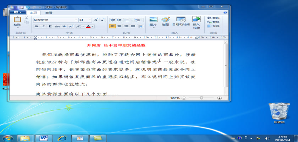Toggle underline formatting with U button

click(50, 26)
